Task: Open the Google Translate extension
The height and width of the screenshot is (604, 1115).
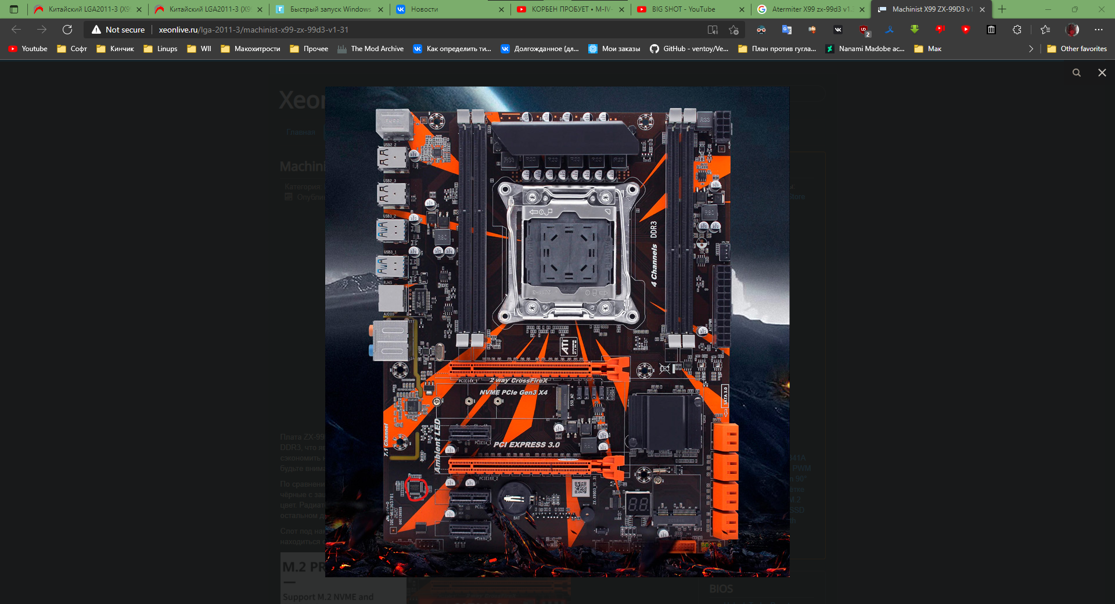Action: (787, 30)
